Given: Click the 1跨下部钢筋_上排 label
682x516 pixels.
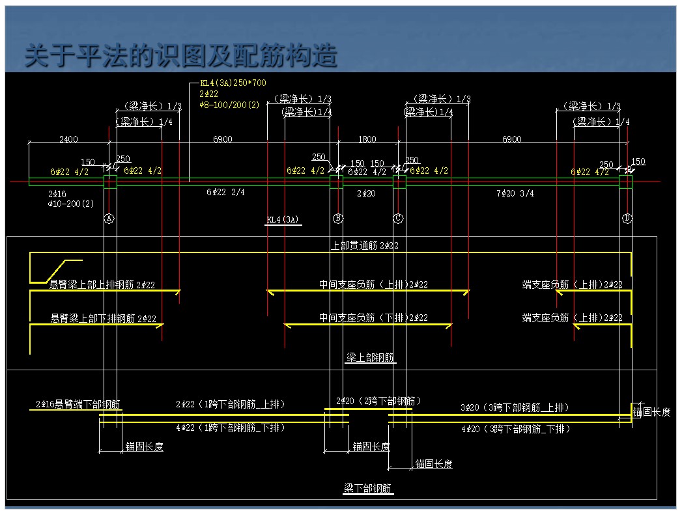Looking at the screenshot, I should pos(231,404).
